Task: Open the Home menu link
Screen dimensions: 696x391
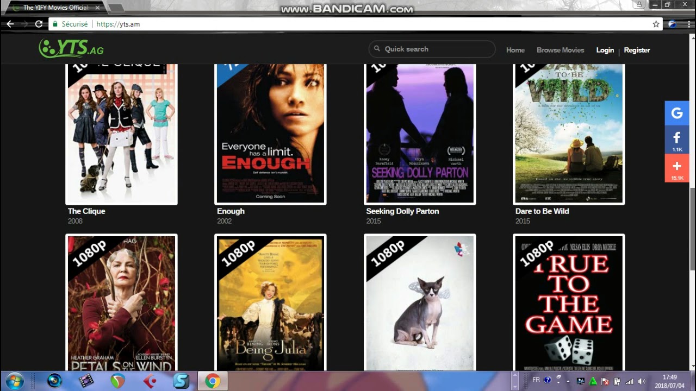Action: coord(515,50)
